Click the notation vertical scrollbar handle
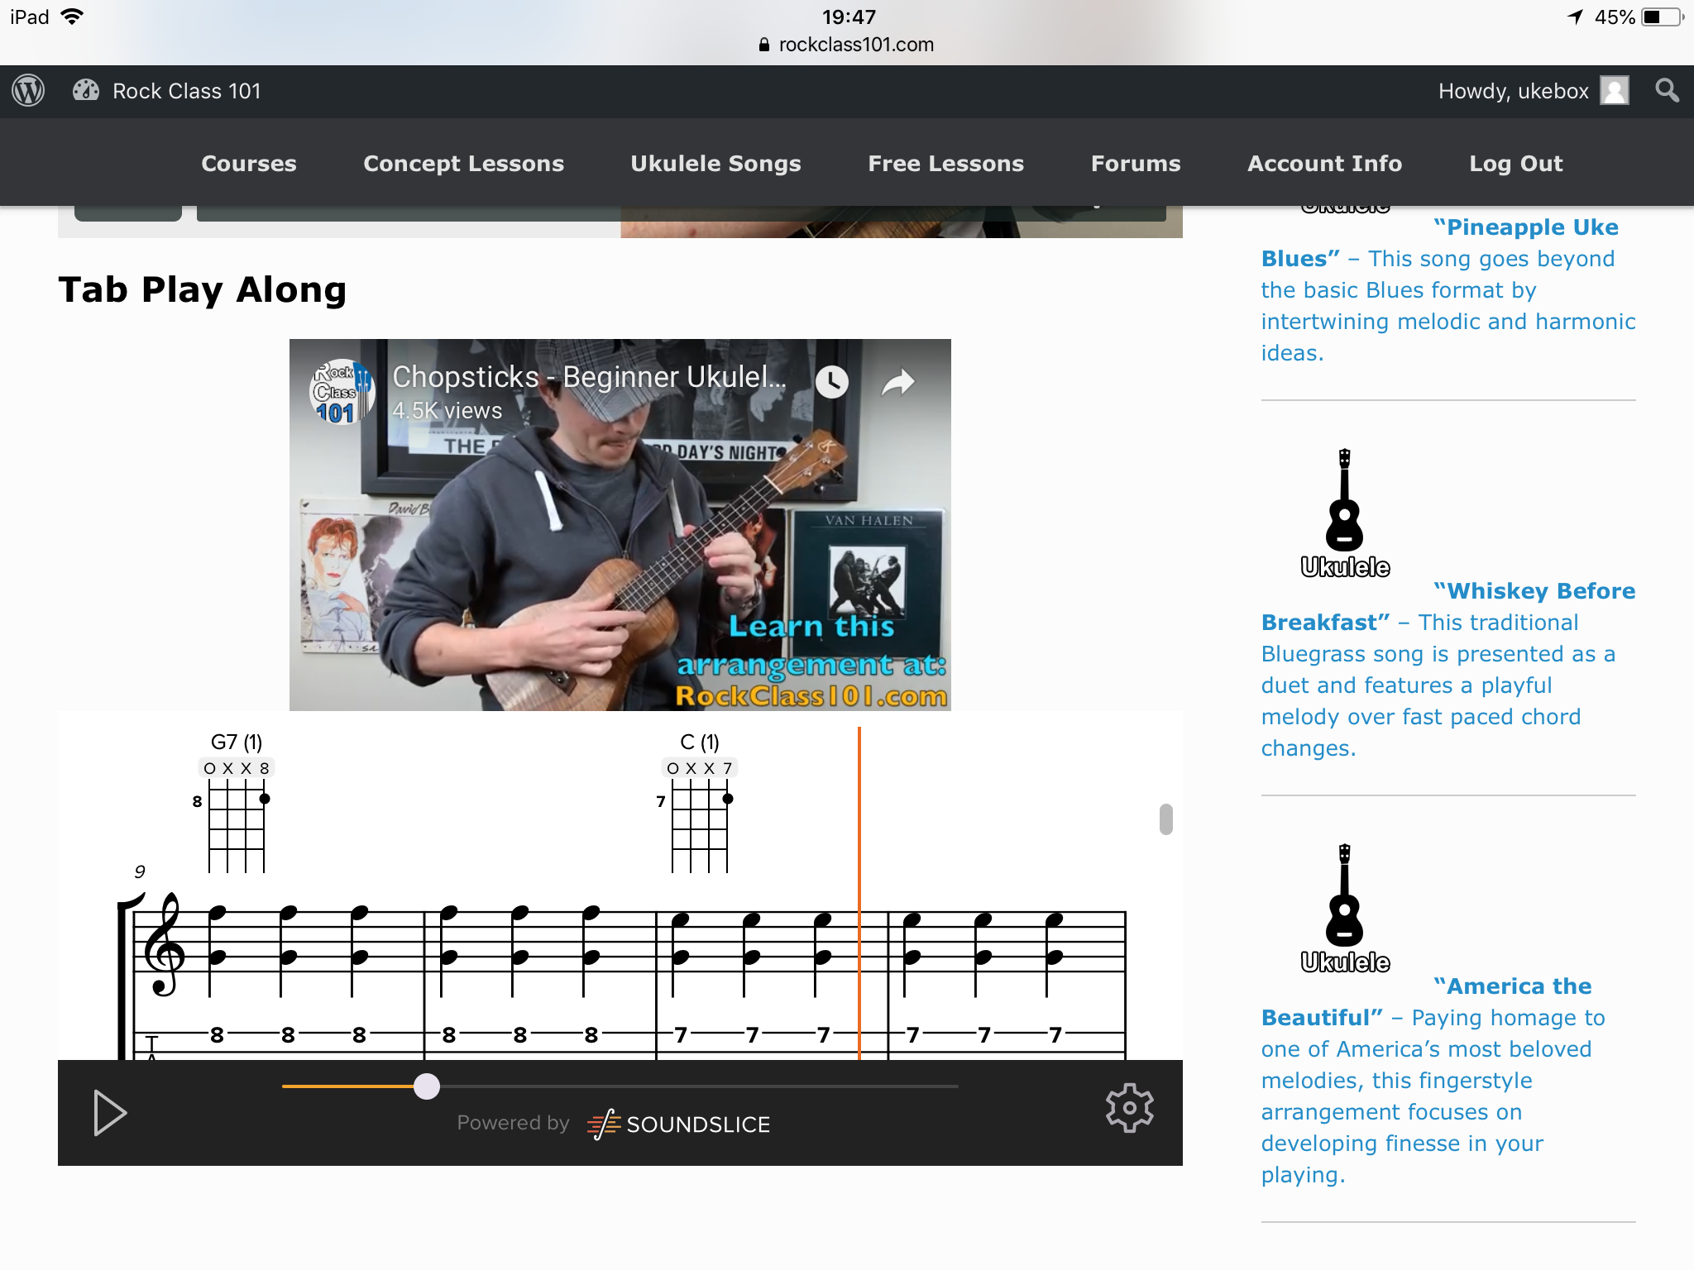Viewport: 1694px width, 1270px height. tap(1166, 819)
